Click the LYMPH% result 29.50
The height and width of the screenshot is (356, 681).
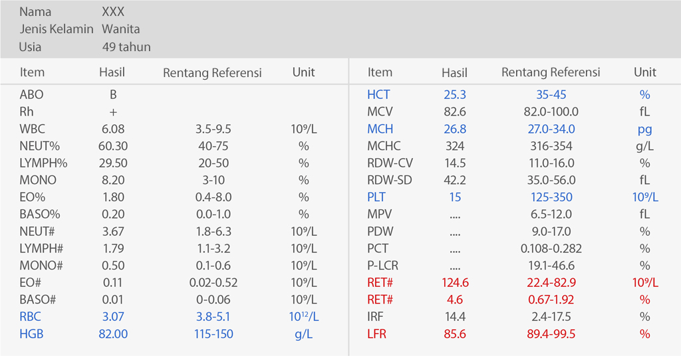point(113,163)
